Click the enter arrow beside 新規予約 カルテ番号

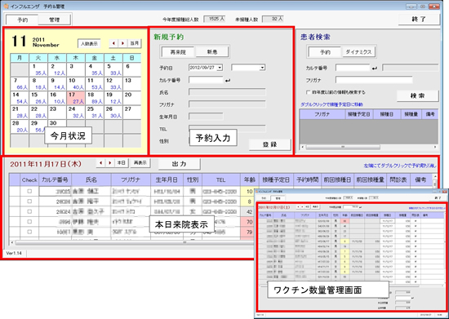click(x=228, y=81)
